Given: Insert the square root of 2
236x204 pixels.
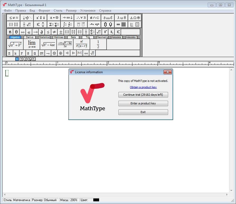Looking at the screenshot, I should (x=92, y=53).
